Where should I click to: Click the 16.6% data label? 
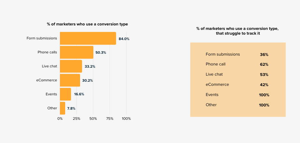tap(78, 94)
